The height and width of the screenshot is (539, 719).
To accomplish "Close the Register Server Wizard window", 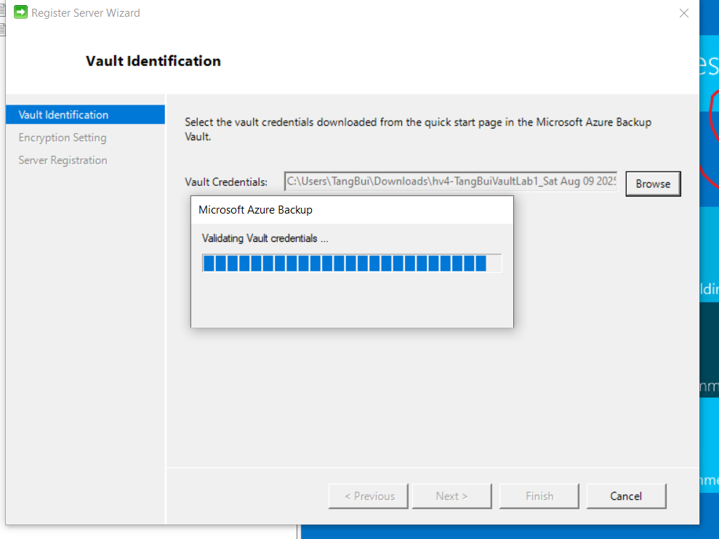I will point(683,13).
